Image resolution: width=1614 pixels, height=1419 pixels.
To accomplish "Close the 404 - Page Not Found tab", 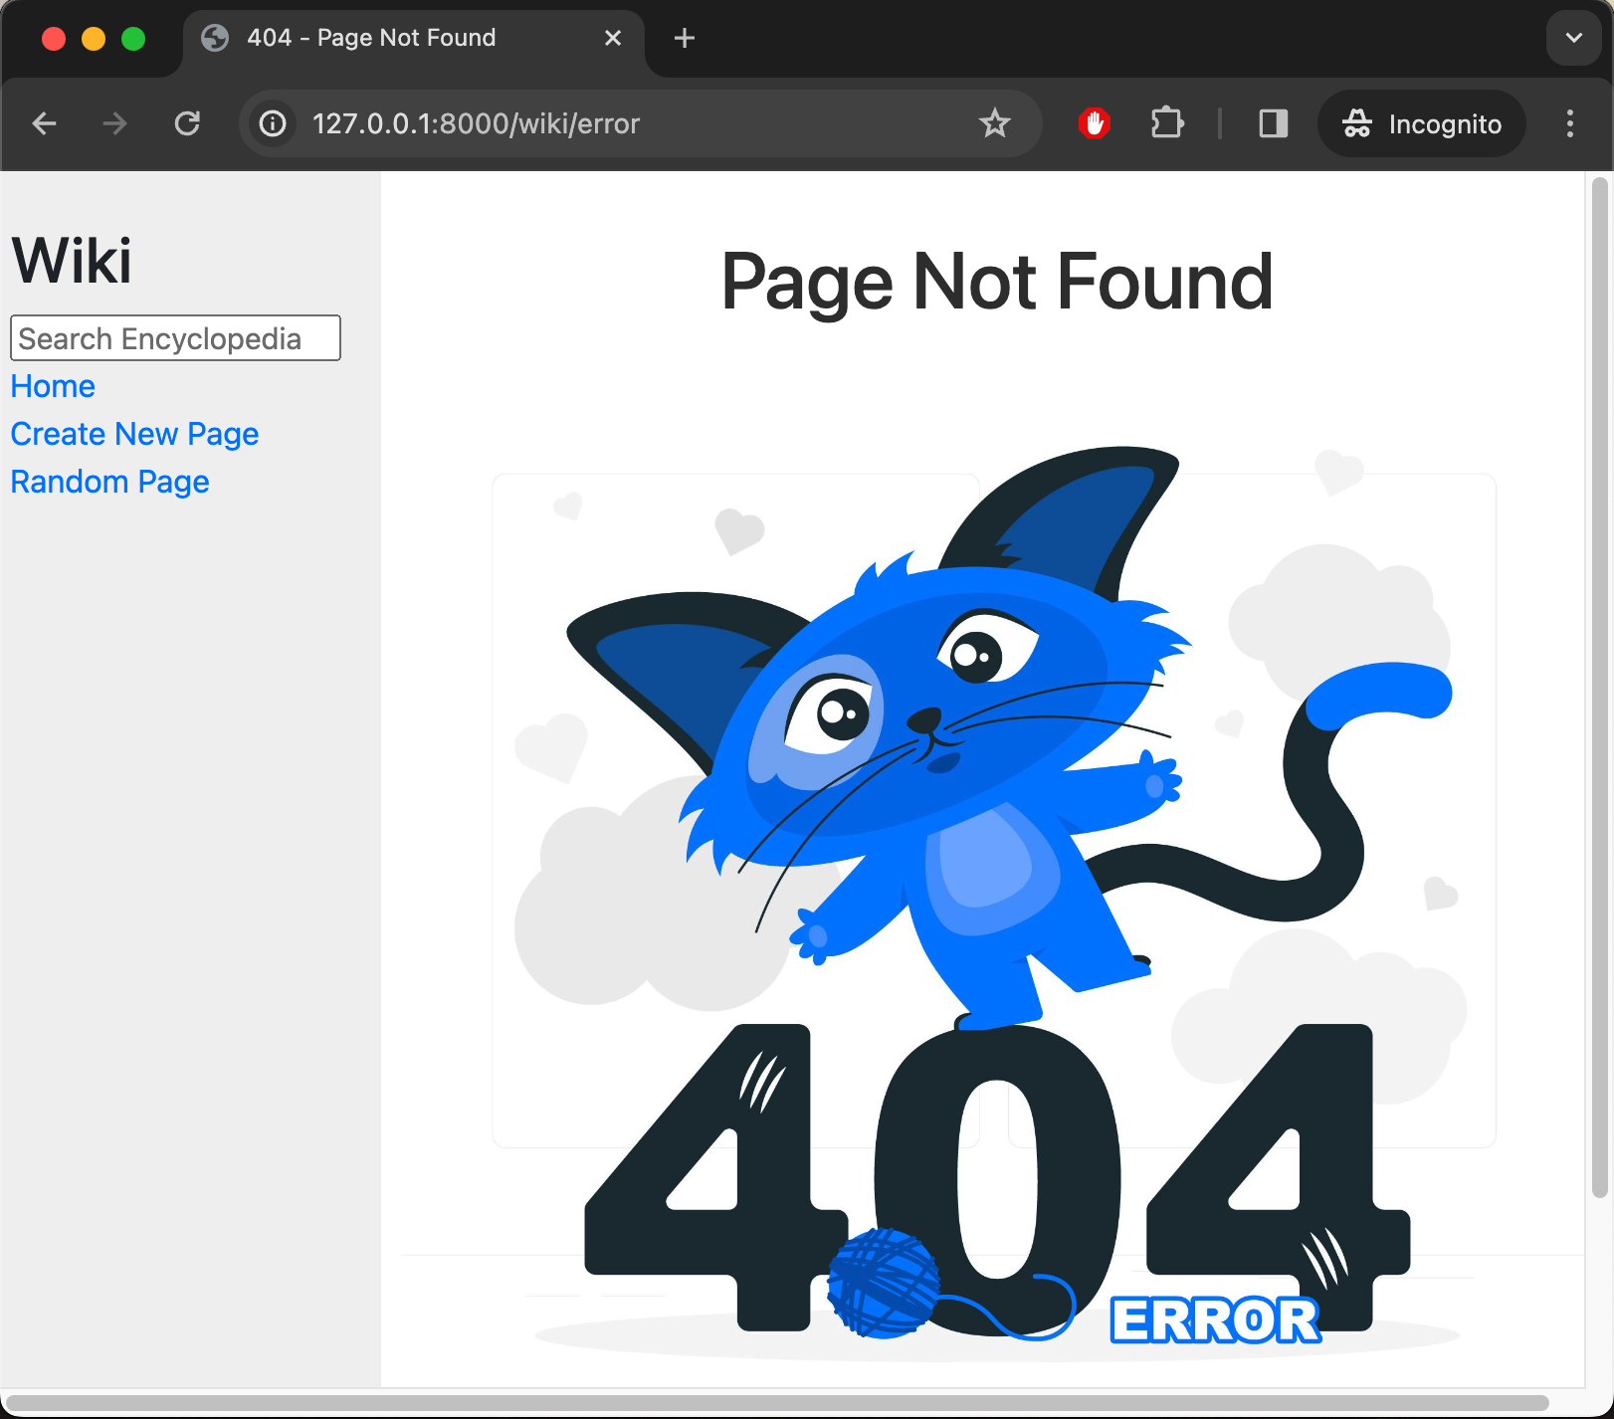I will [x=613, y=38].
